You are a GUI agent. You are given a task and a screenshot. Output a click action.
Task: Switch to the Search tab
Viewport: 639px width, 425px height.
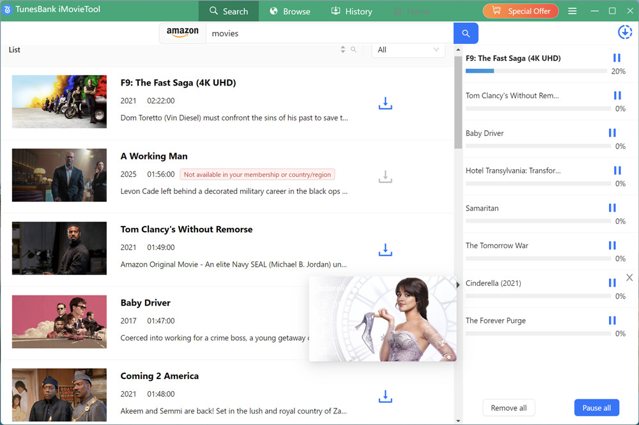pyautogui.click(x=229, y=11)
